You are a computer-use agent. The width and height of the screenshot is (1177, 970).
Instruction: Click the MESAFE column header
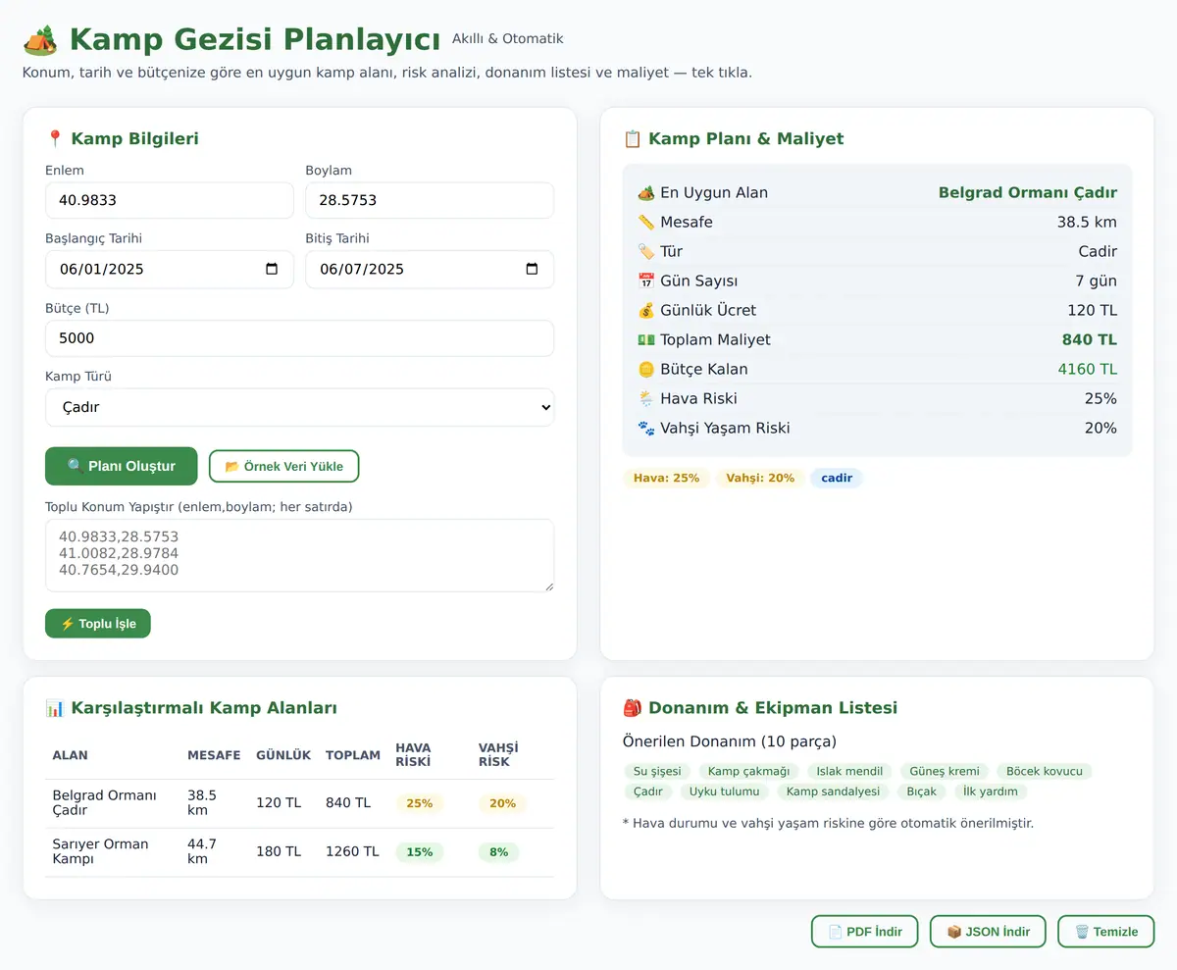click(x=214, y=755)
